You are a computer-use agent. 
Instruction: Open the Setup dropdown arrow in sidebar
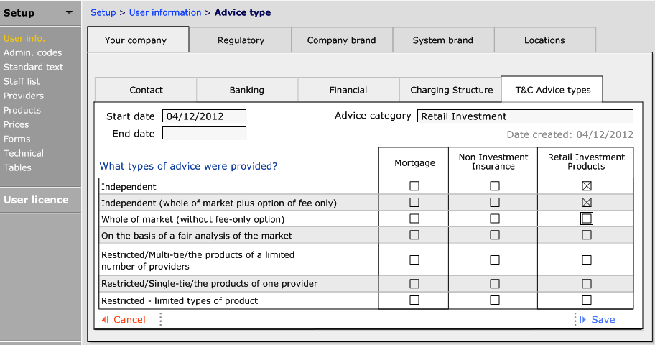[x=68, y=13]
